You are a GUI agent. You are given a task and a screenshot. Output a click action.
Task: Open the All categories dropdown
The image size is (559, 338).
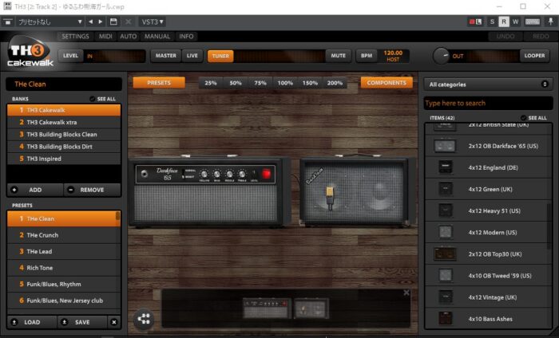pos(488,84)
